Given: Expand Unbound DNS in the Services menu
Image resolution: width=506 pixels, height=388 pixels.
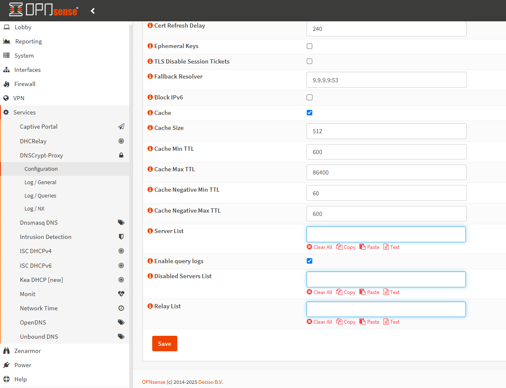Looking at the screenshot, I should click(39, 337).
